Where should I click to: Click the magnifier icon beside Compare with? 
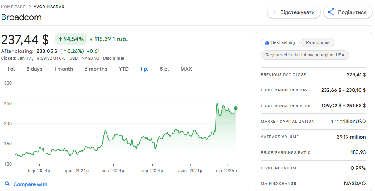coord(7,184)
